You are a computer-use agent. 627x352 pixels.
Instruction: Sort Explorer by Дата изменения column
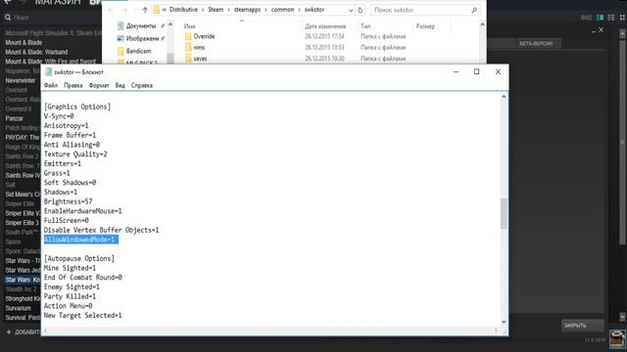pos(325,26)
